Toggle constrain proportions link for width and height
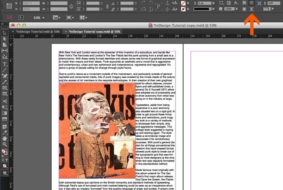 pyautogui.click(x=71, y=6)
